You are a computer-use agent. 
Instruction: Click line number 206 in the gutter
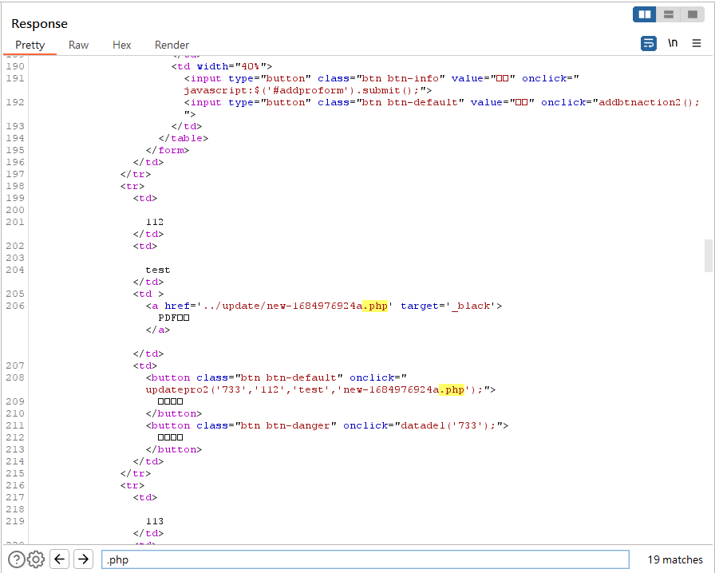point(15,306)
